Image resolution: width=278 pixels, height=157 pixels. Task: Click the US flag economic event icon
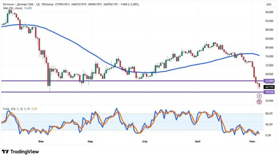tap(259, 102)
